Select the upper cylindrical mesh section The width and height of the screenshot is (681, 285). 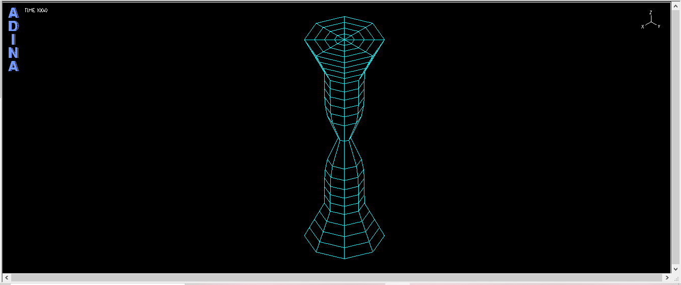click(x=345, y=102)
